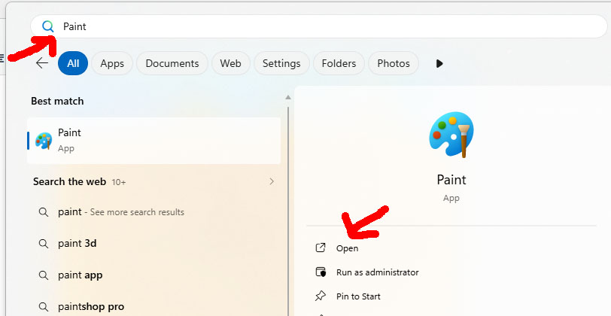The width and height of the screenshot is (611, 316).
Task: Switch to the Apps filter tab
Action: [112, 63]
